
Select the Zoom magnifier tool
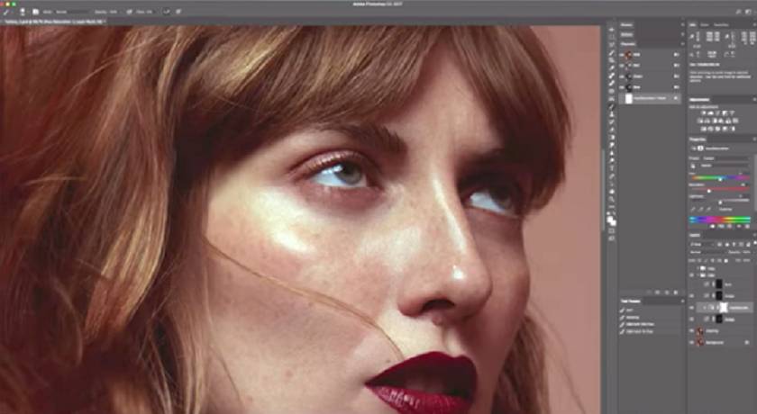click(612, 199)
